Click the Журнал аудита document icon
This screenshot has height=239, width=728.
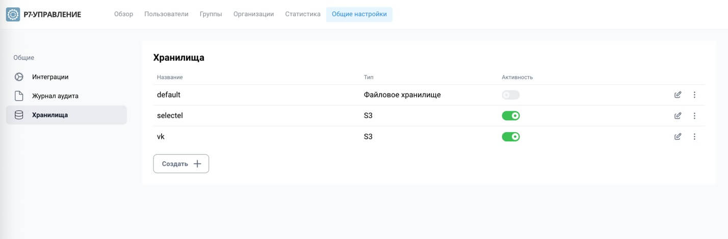(x=19, y=96)
